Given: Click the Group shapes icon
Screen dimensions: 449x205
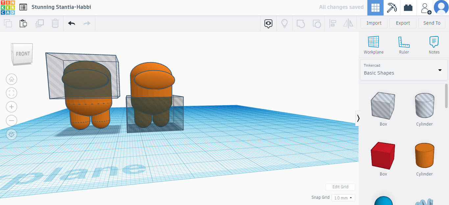Looking at the screenshot, I should click(301, 23).
